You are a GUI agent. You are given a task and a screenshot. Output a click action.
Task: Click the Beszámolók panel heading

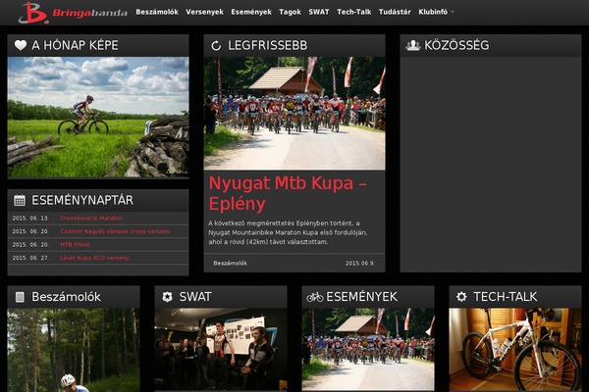tap(66, 297)
